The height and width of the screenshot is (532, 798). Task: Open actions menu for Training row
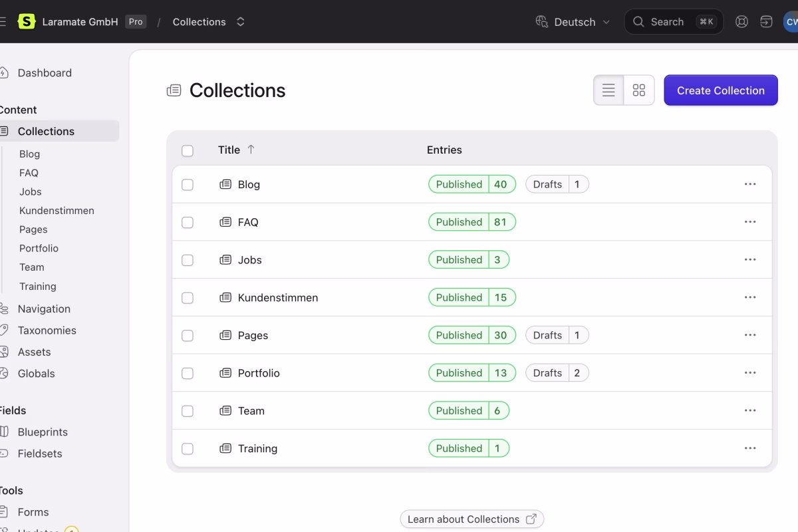(750, 448)
